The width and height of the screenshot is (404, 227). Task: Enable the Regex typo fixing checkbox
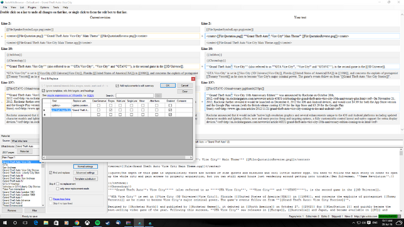(x=50, y=199)
